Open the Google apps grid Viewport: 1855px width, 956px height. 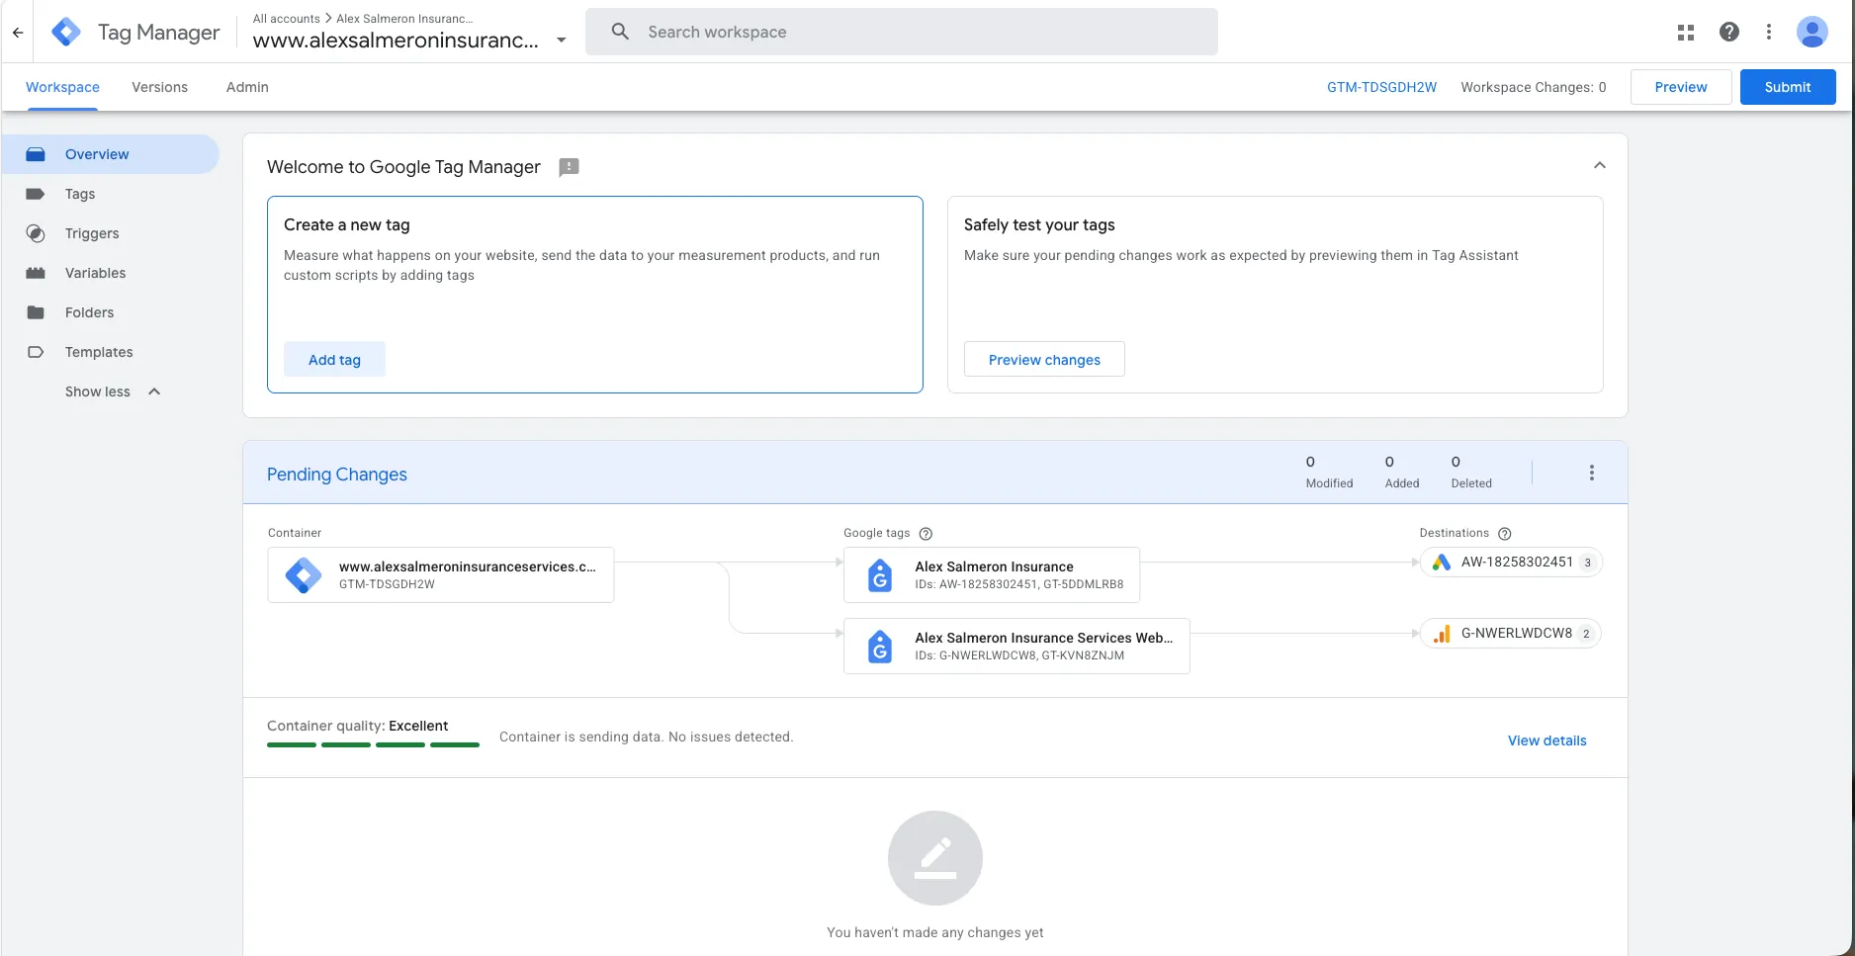[1686, 33]
